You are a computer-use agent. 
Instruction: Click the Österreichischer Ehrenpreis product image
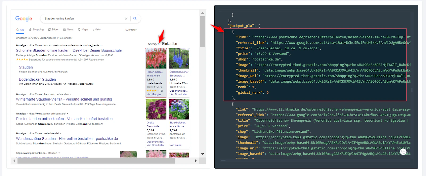click(179, 59)
